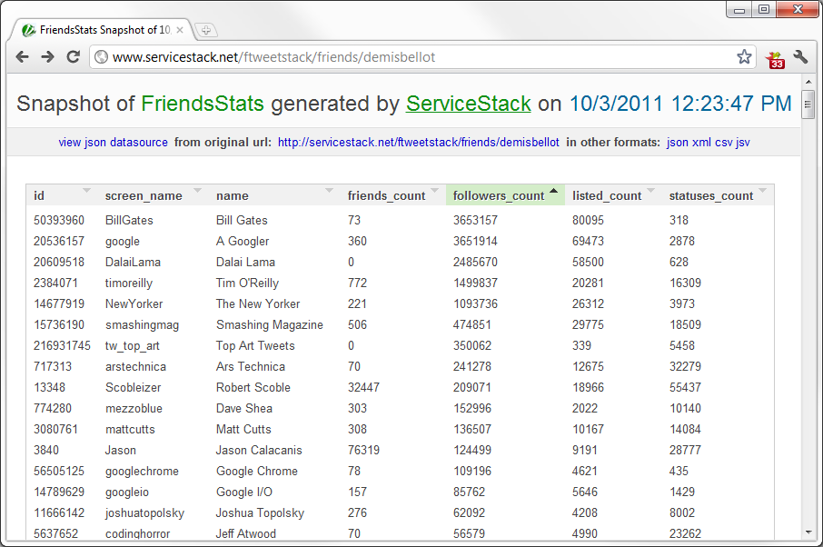Toggle followers_count sort direction arrow
The width and height of the screenshot is (823, 547).
click(553, 190)
